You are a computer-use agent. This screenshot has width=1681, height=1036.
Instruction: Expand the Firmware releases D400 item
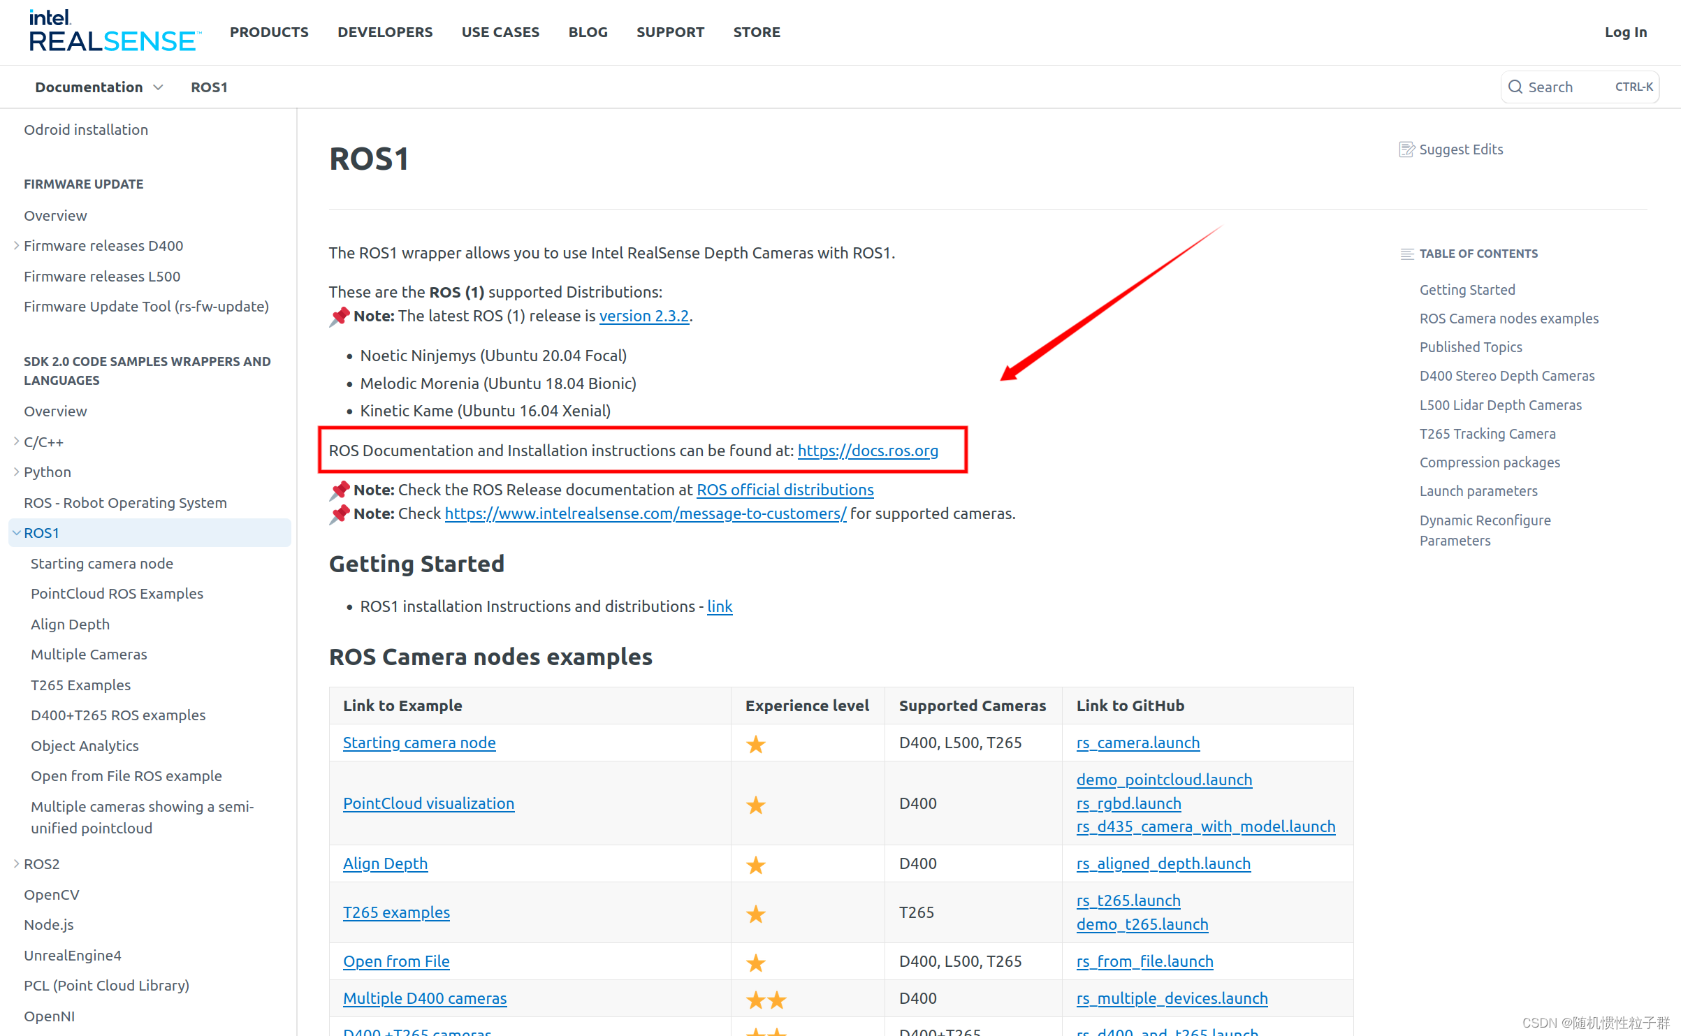pyautogui.click(x=16, y=246)
